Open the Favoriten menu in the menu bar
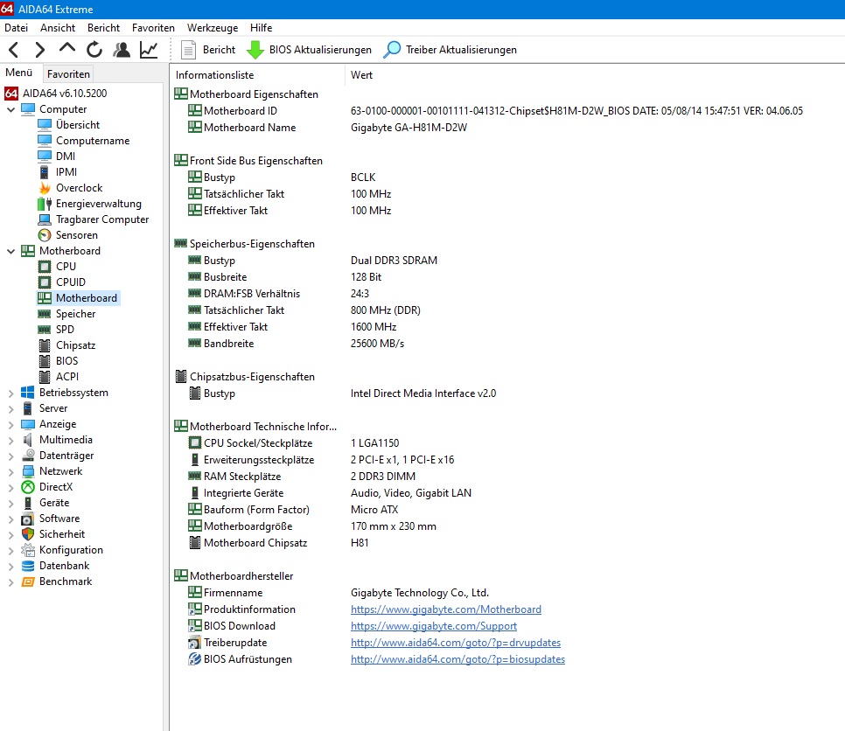This screenshot has height=731, width=845. point(153,28)
